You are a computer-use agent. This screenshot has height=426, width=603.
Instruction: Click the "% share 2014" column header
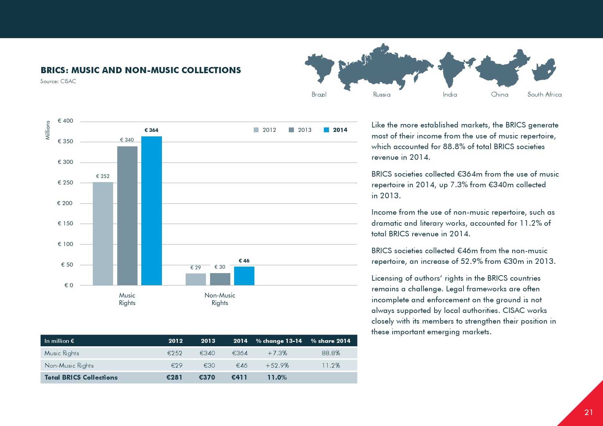point(330,341)
